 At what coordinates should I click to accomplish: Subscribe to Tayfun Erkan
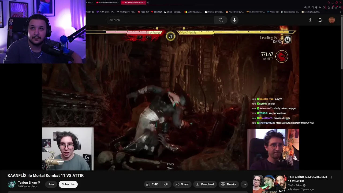point(68,184)
